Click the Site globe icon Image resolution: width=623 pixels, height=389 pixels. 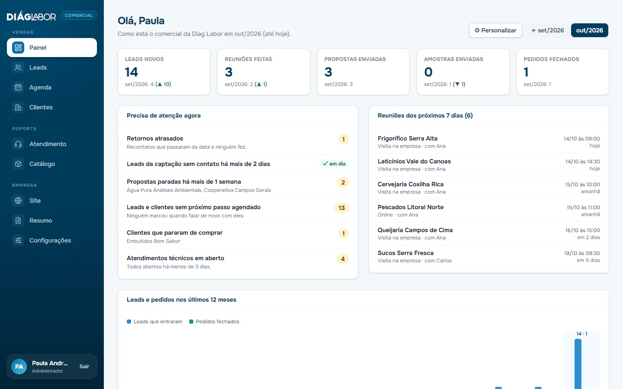click(x=18, y=201)
